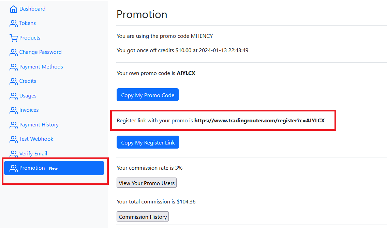Click the Usages sidebar icon
387x244 pixels.
click(14, 96)
